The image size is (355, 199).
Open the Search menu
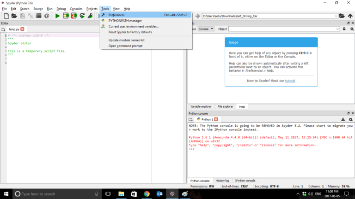24,9
